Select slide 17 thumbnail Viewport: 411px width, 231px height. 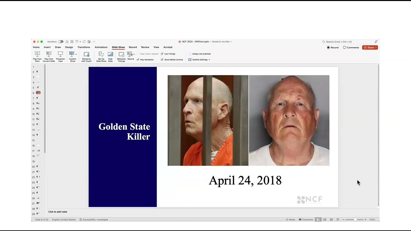(38, 151)
